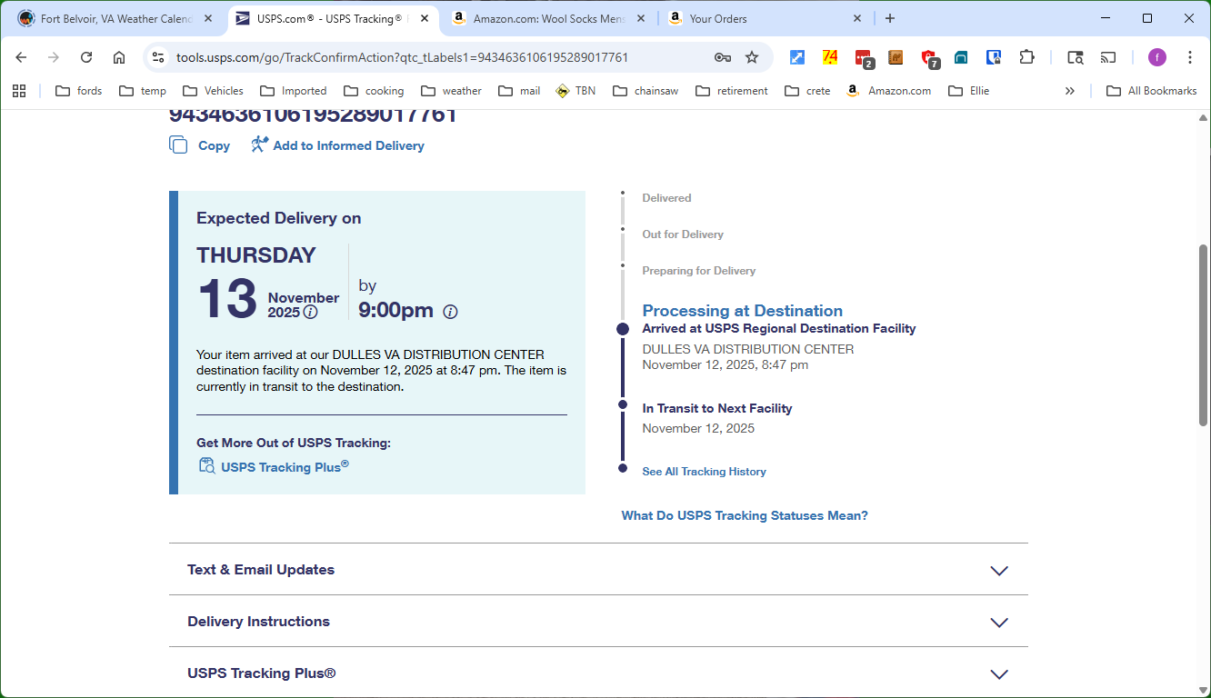
Task: Open the Cast to device icon
Action: coord(1107,56)
